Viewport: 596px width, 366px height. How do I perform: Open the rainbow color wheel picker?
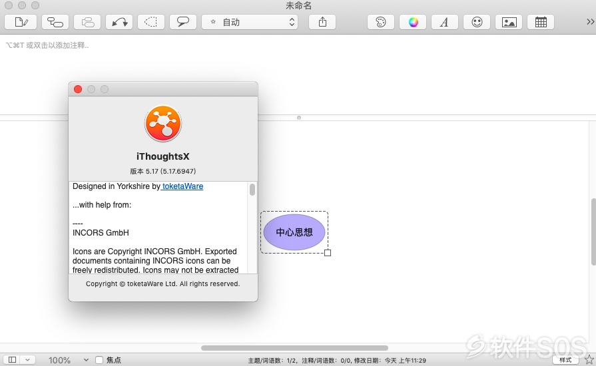click(413, 22)
